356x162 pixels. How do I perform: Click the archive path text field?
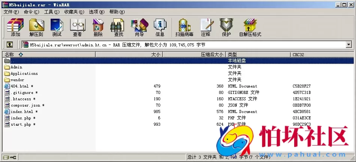click(x=183, y=45)
